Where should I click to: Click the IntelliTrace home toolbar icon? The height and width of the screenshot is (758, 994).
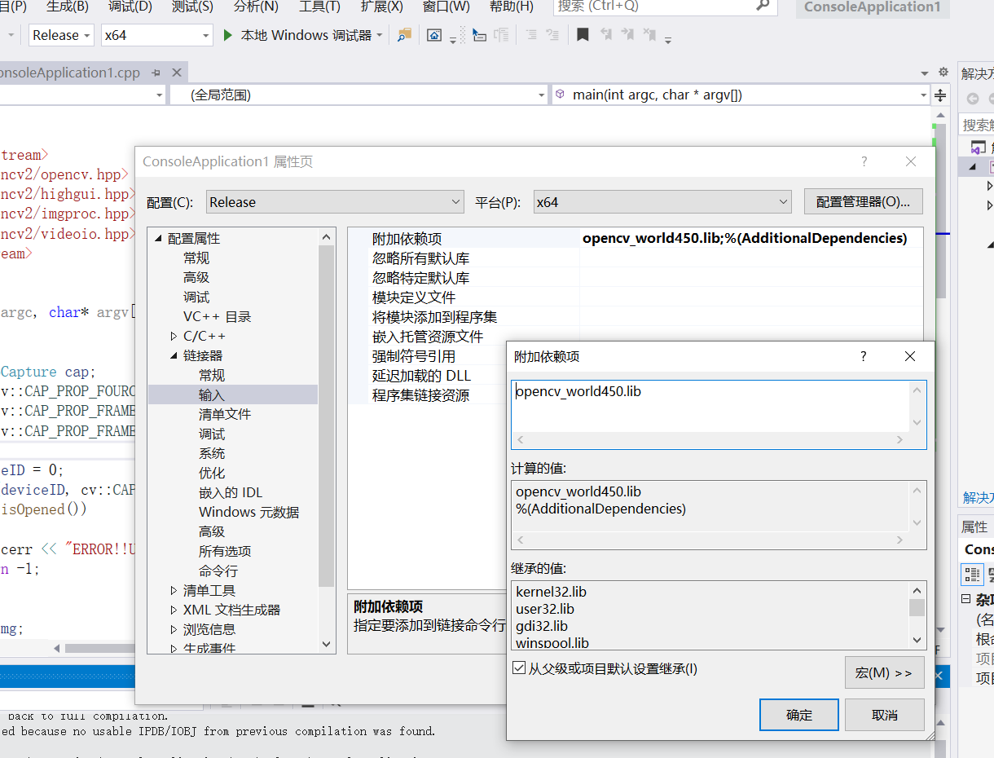434,36
